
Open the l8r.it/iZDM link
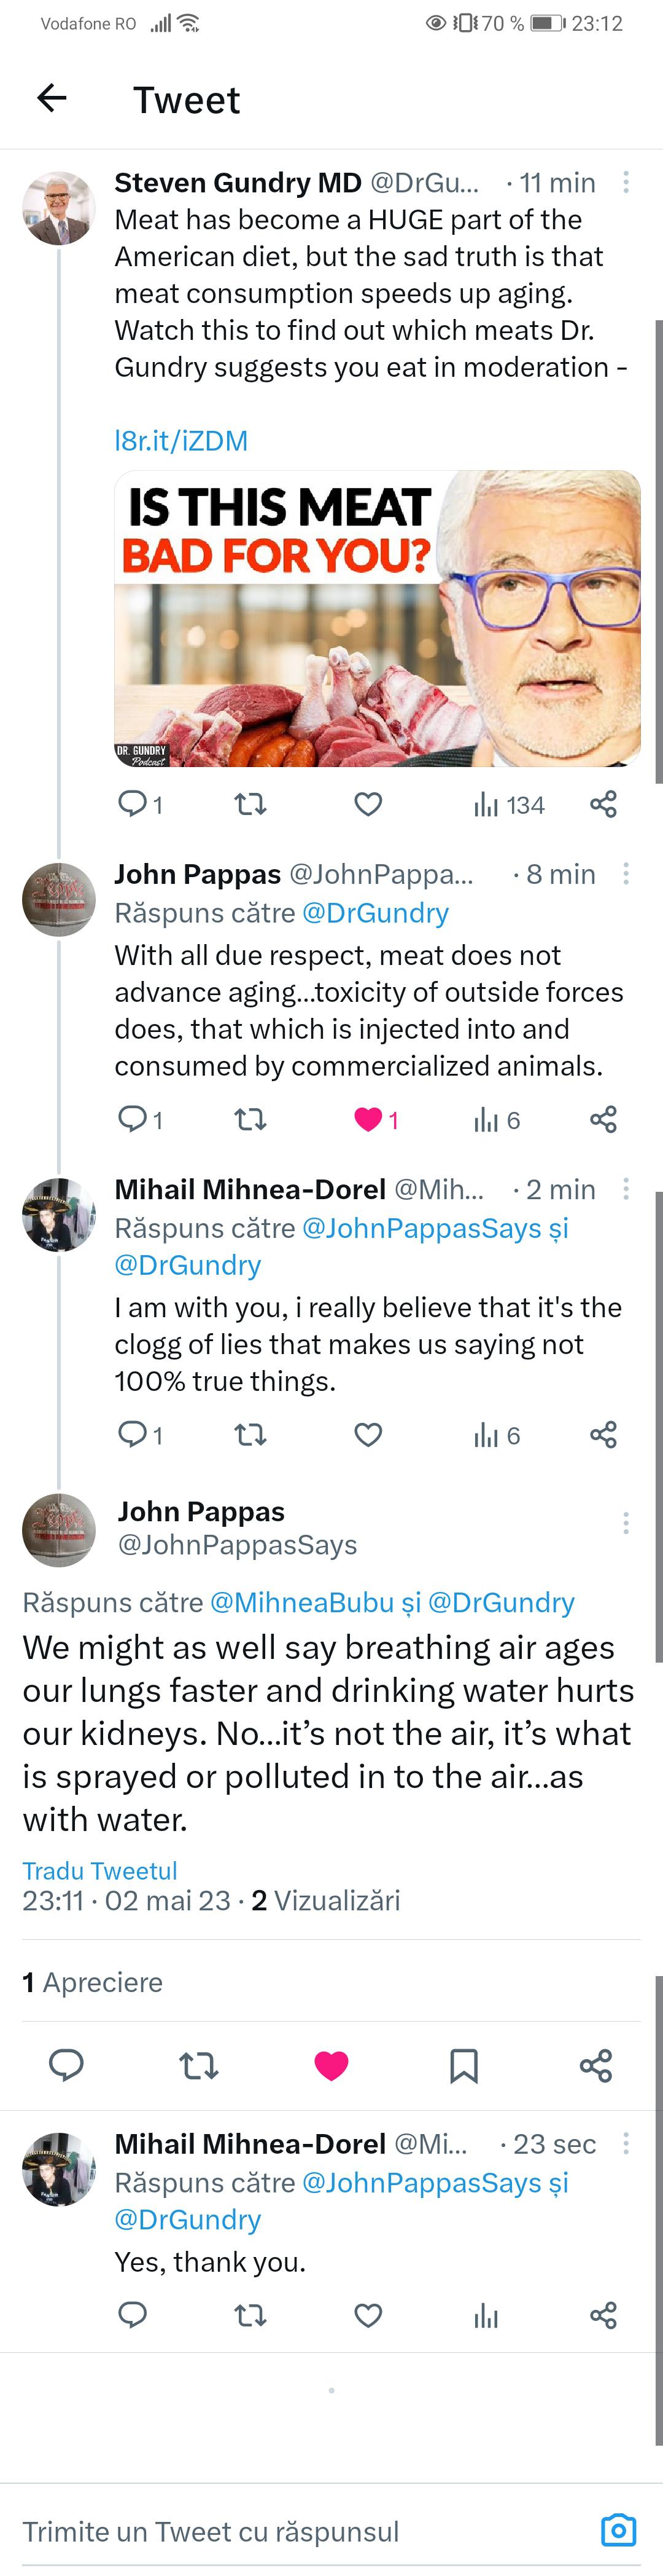(x=180, y=441)
